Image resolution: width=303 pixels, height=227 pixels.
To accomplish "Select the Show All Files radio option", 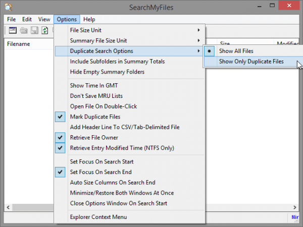I will (236, 51).
